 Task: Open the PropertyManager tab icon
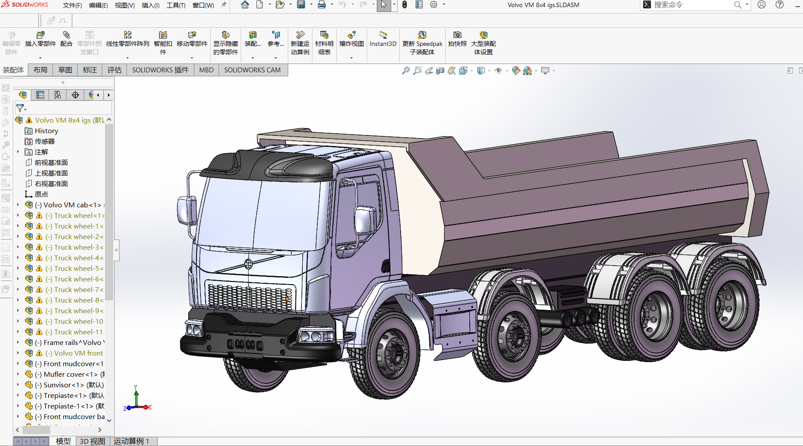(40, 95)
